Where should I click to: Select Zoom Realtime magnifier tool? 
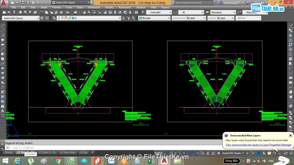pyautogui.click(x=89, y=12)
